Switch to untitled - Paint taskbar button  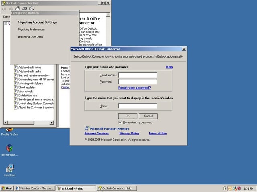tap(75, 188)
